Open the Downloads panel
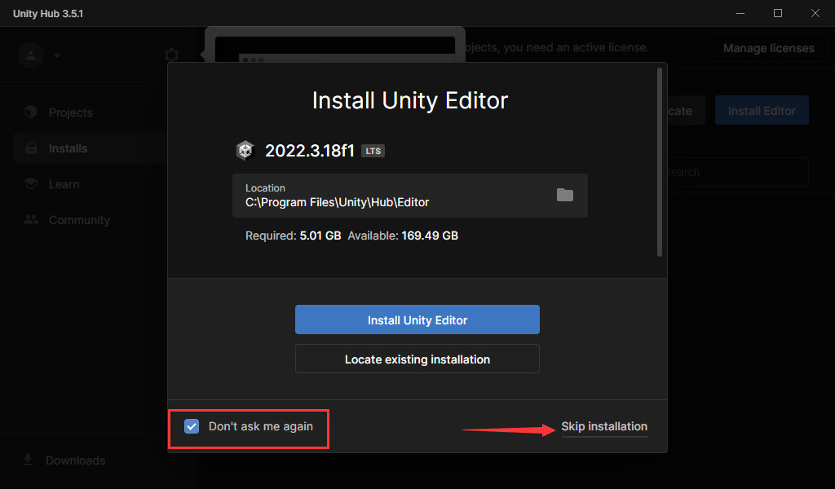 tap(73, 460)
